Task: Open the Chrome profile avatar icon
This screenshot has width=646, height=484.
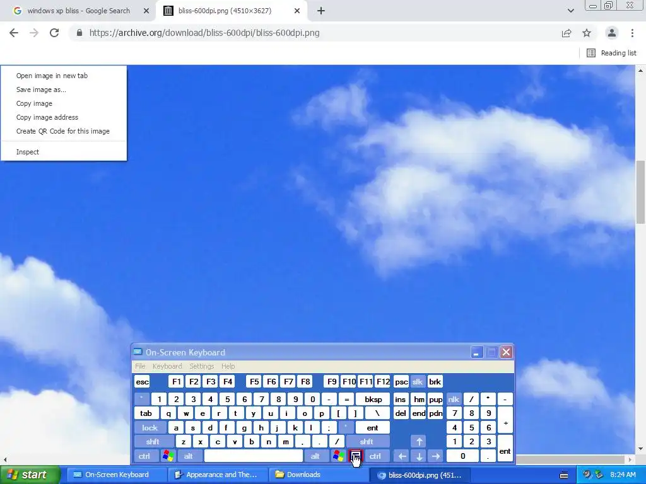Action: (612, 33)
